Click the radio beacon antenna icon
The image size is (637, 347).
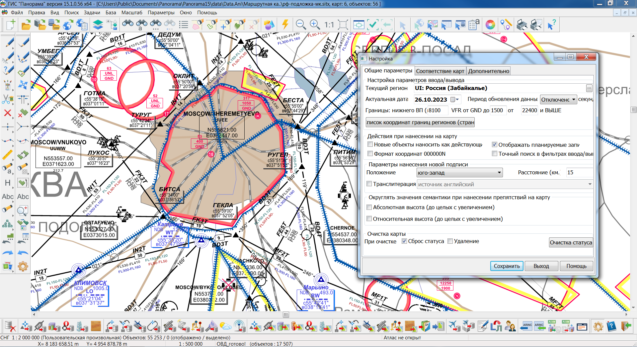tap(239, 326)
